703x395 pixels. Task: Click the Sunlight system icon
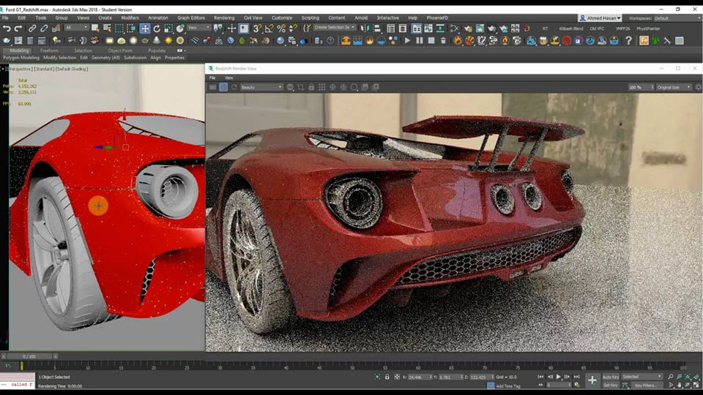click(168, 41)
